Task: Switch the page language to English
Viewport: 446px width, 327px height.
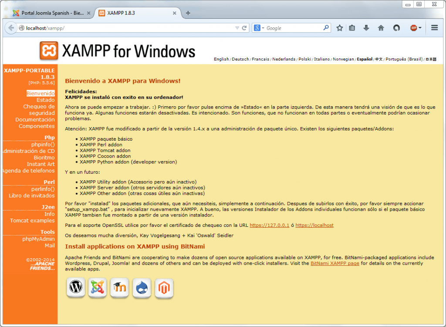Action: (x=221, y=59)
